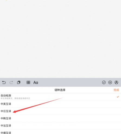Tap empty space in the keyboard toolbar

click(x=70, y=82)
